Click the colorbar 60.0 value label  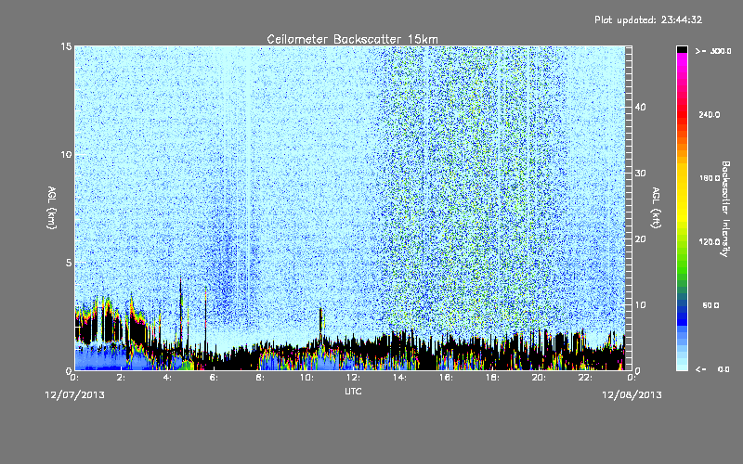pyautogui.click(x=710, y=305)
